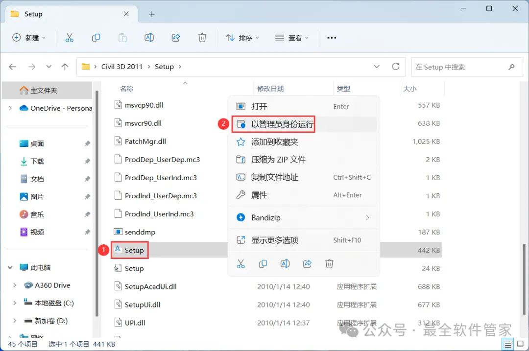Open recent locations dropdown arrow
This screenshot has height=351, width=529.
[x=49, y=67]
